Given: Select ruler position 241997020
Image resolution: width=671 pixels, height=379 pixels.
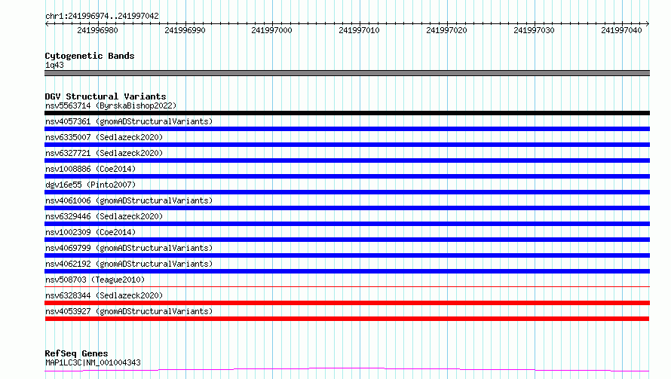Looking at the screenshot, I should point(446,30).
